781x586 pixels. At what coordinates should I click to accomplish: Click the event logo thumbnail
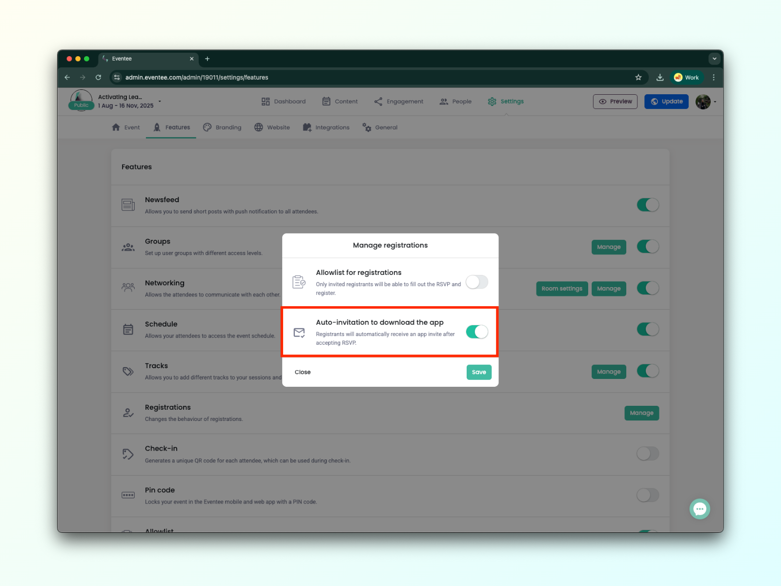(x=81, y=101)
